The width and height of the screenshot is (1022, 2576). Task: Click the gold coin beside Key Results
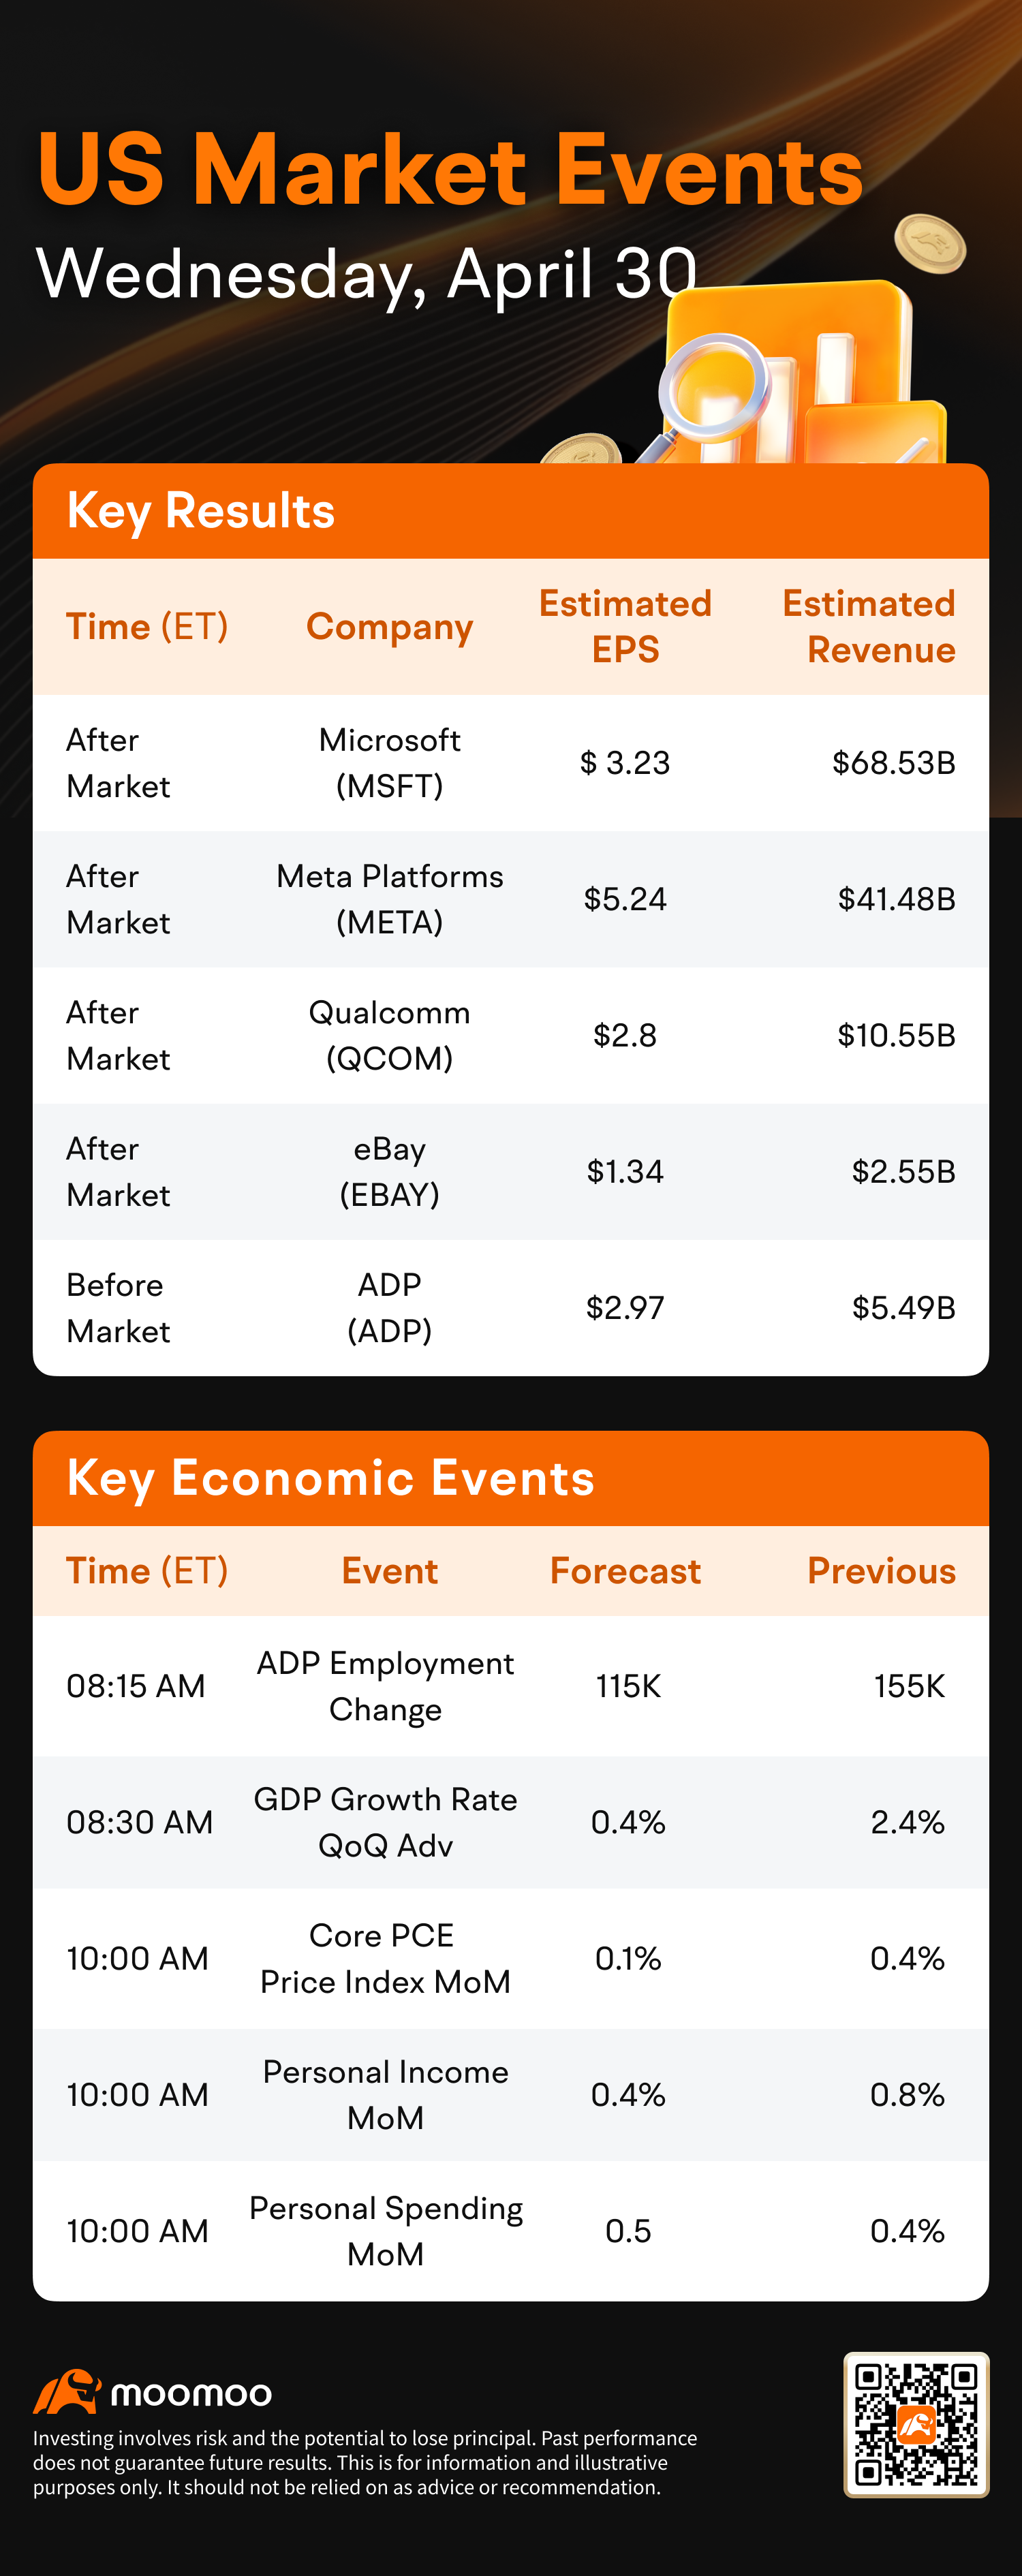point(581,449)
